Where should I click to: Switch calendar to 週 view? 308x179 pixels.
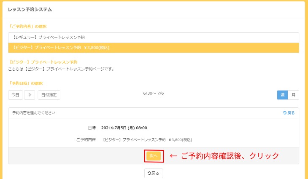tap(282, 95)
